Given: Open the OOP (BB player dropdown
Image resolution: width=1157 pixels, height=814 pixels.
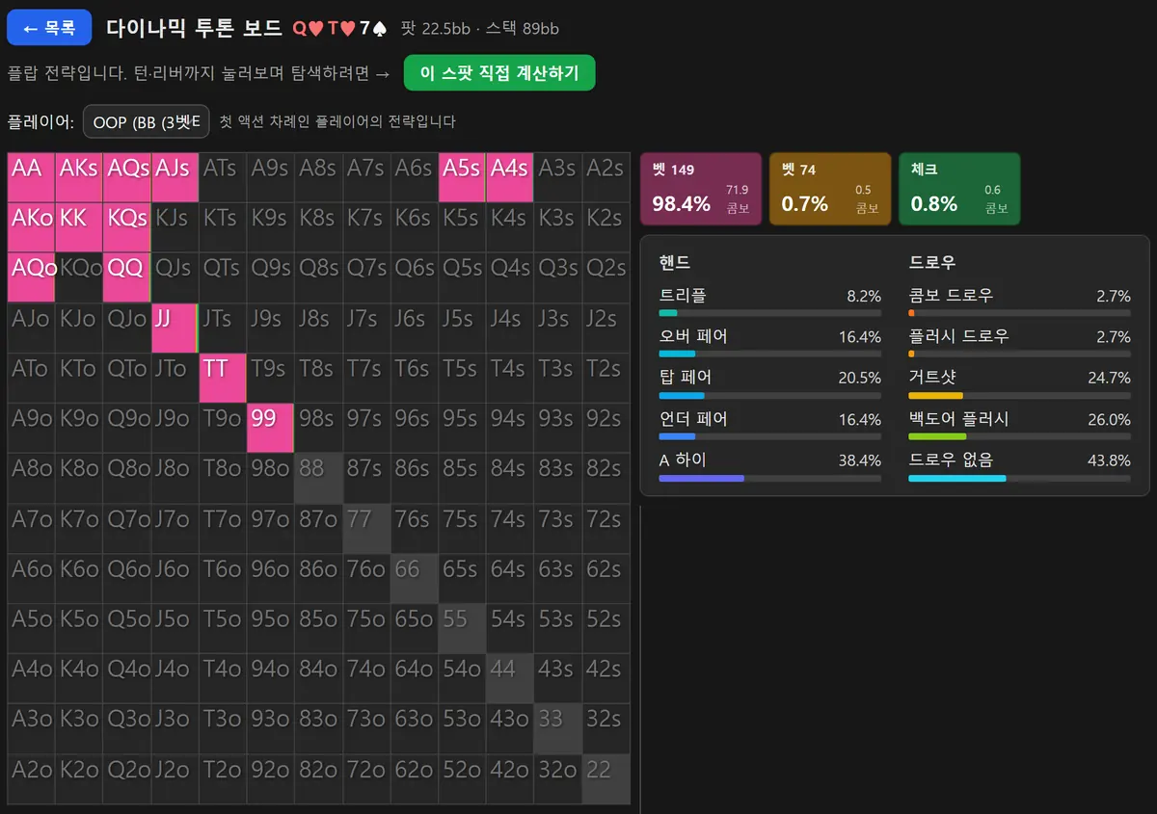Looking at the screenshot, I should tap(147, 121).
